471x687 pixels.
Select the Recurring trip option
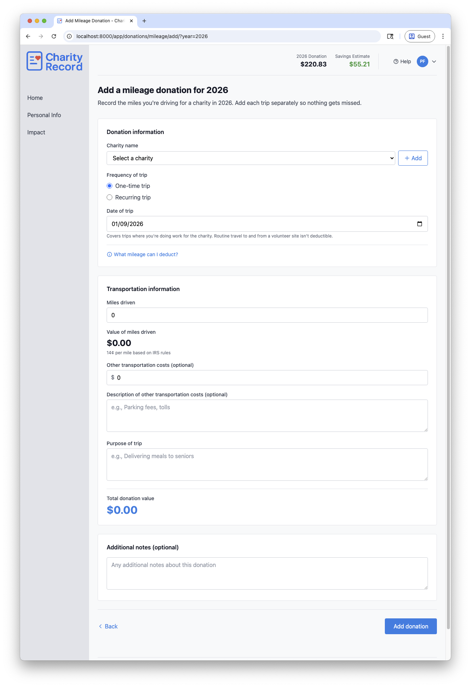109,197
